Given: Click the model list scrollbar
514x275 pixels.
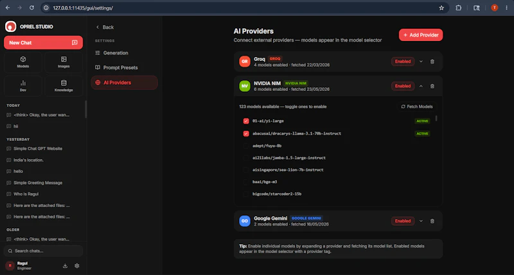Looking at the screenshot, I should (436, 118).
